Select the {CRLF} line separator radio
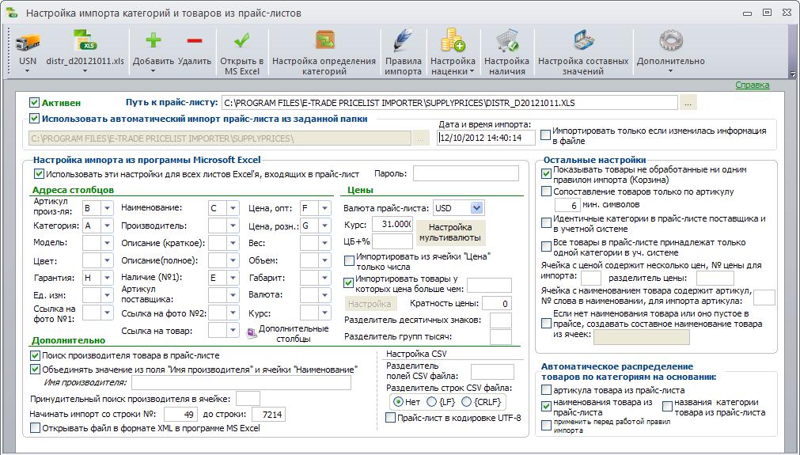The image size is (800, 455). click(x=466, y=402)
